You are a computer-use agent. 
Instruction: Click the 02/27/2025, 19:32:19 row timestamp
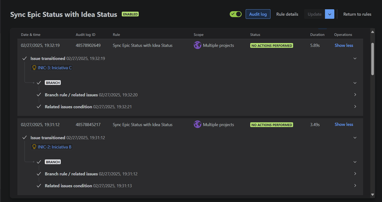(40, 45)
